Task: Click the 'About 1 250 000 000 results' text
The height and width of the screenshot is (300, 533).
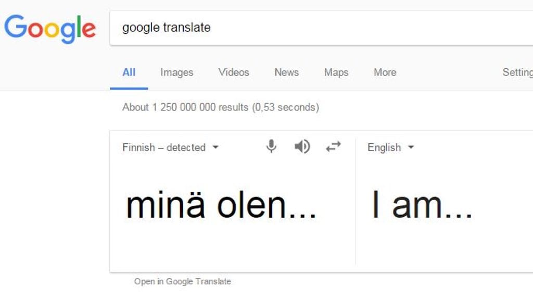Action: coord(220,107)
